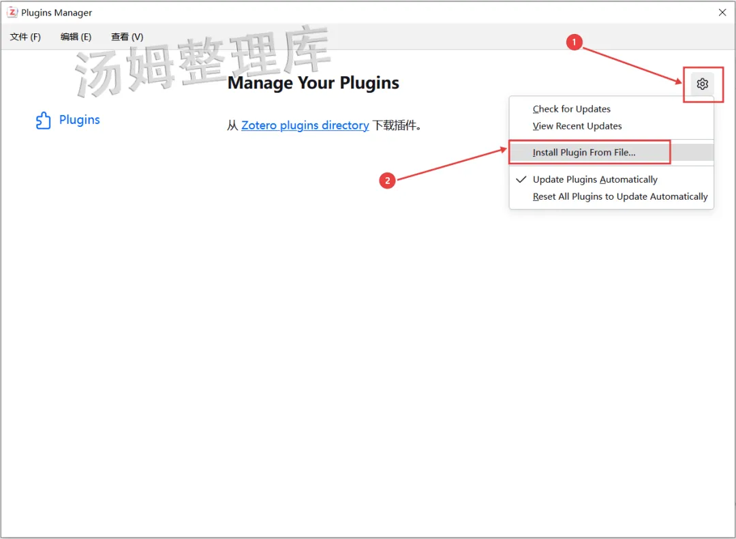Viewport: 736px width, 539px height.
Task: Click the Zotero logo in title bar
Action: click(12, 13)
